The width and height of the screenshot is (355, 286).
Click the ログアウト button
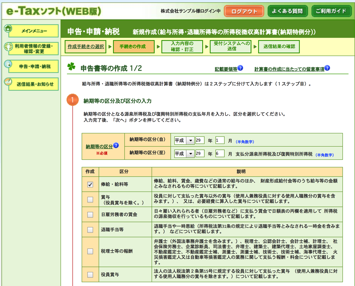pyautogui.click(x=244, y=11)
